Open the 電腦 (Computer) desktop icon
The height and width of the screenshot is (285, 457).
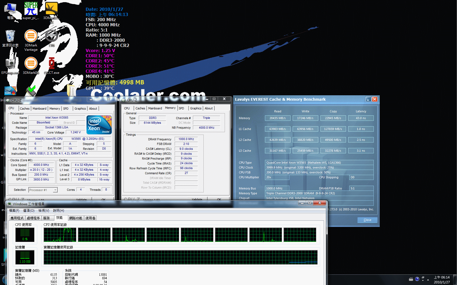[10, 11]
